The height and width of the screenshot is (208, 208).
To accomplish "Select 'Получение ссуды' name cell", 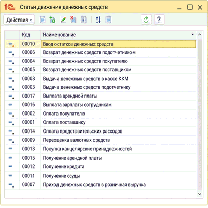I will pyautogui.click(x=118, y=176).
